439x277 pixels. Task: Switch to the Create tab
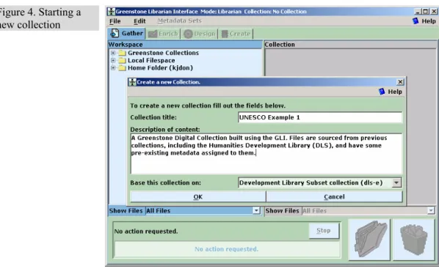(x=236, y=34)
